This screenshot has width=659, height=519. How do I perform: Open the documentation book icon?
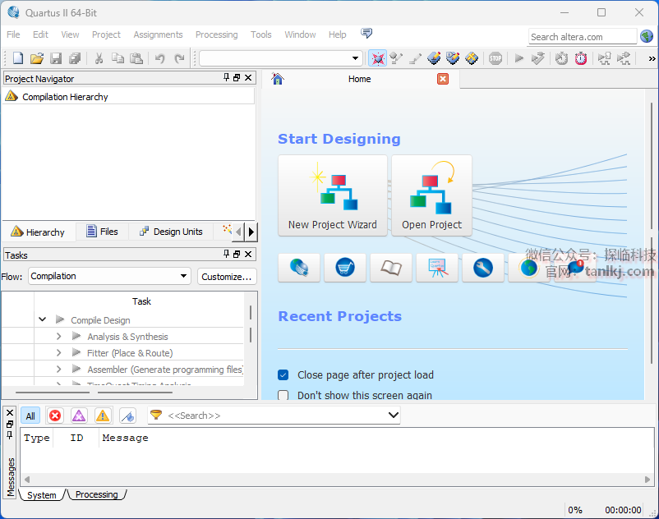391,268
